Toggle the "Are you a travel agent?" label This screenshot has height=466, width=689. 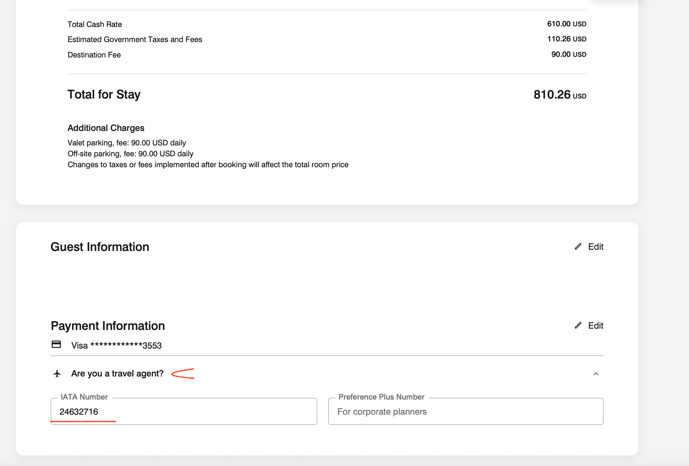coord(117,374)
